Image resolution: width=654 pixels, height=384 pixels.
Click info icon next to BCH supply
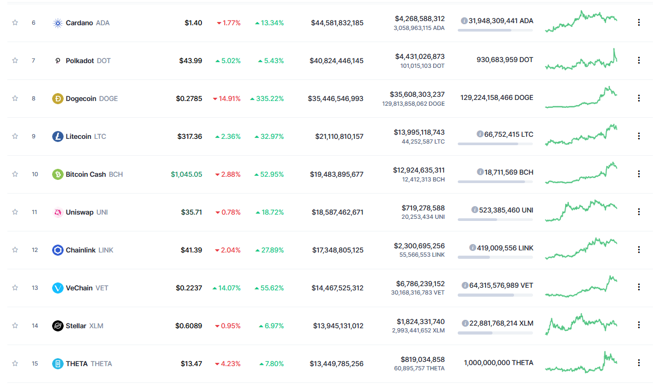(480, 172)
